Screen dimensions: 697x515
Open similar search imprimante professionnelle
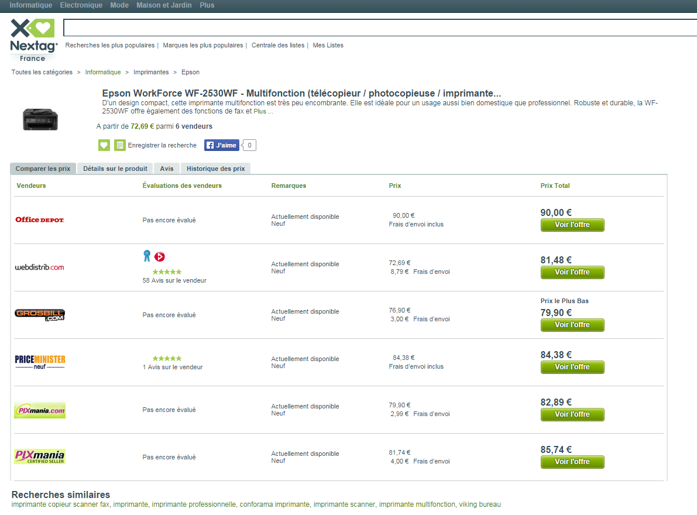point(194,504)
